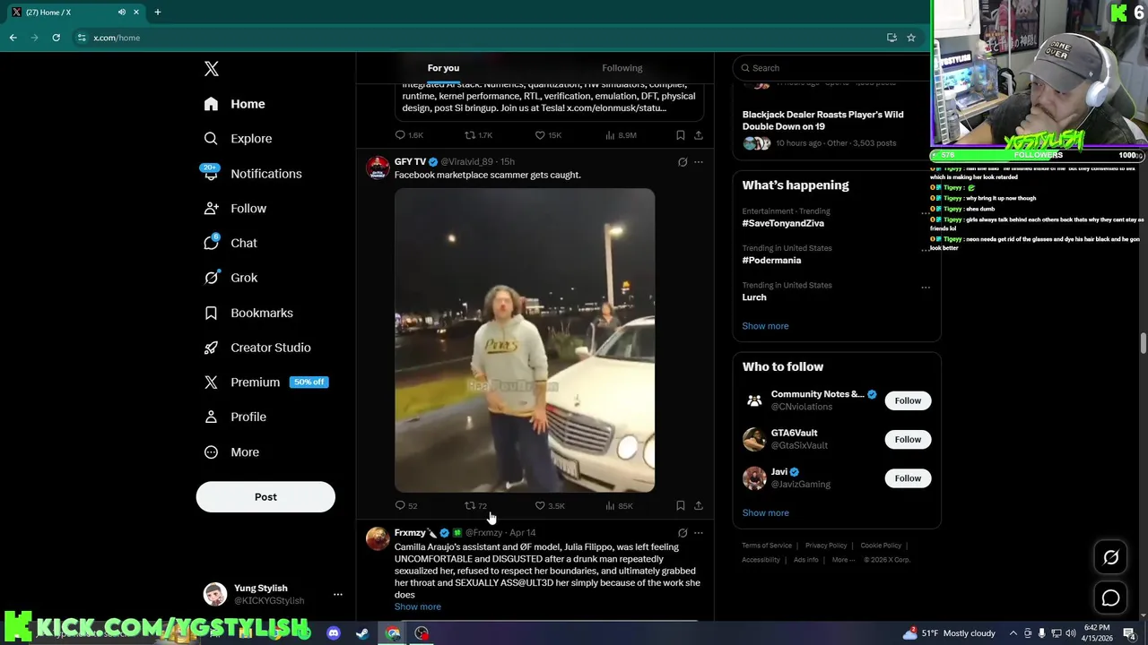Bookmark the GFY TV post
1148x645 pixels.
click(x=681, y=506)
